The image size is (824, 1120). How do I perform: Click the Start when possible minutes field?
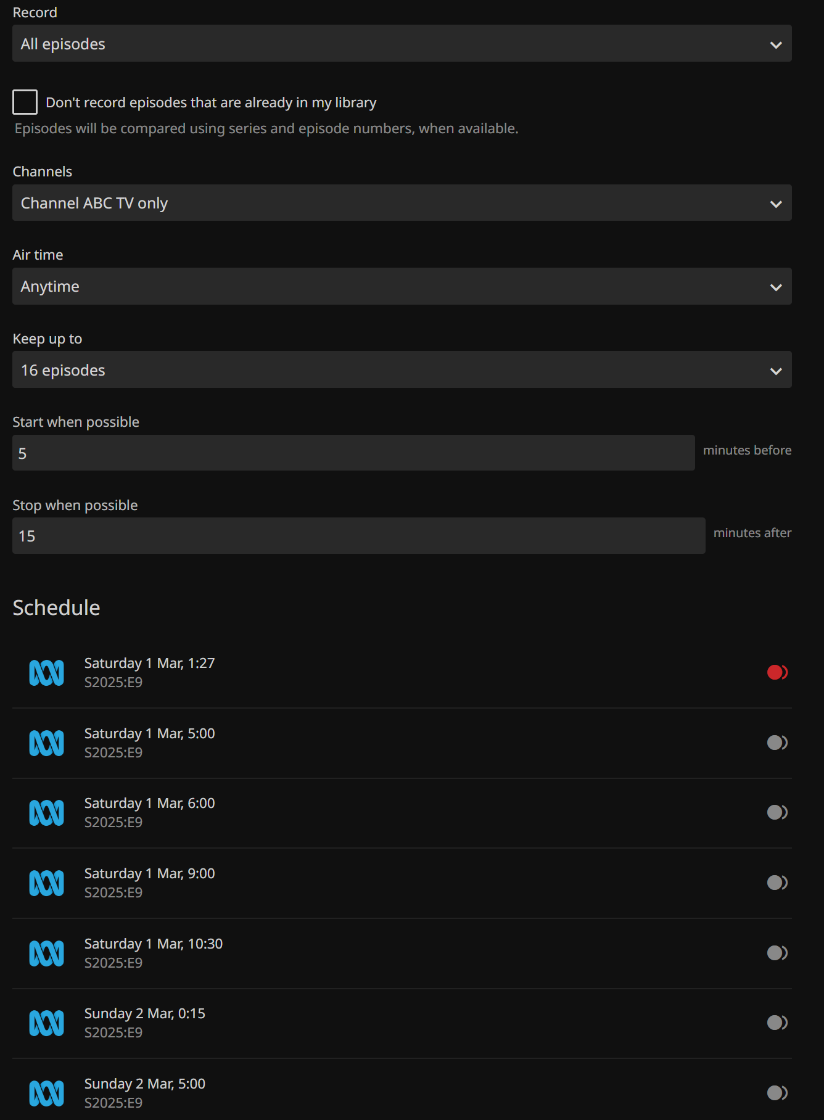(x=353, y=453)
